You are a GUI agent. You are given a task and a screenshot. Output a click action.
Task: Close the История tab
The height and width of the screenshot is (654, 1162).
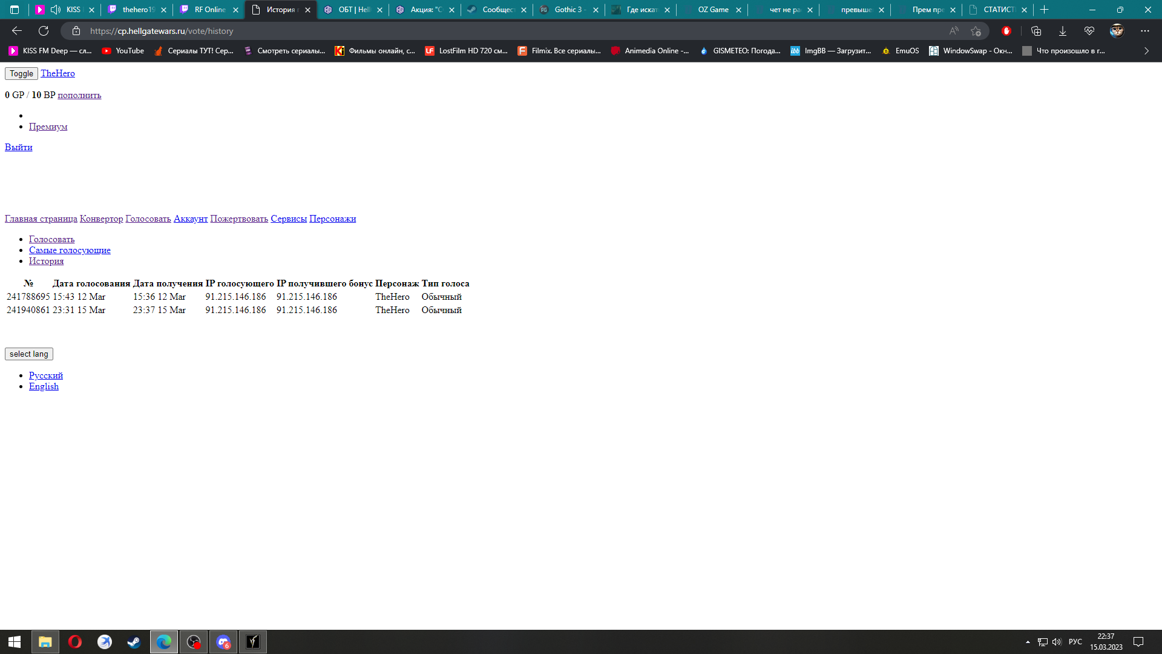[x=307, y=10]
